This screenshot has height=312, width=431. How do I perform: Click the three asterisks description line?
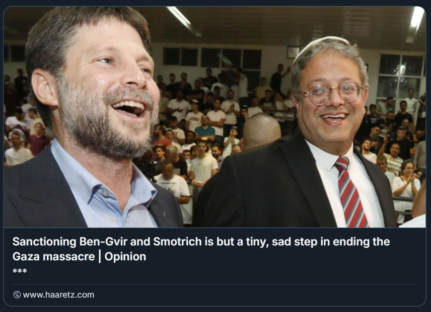(x=19, y=271)
